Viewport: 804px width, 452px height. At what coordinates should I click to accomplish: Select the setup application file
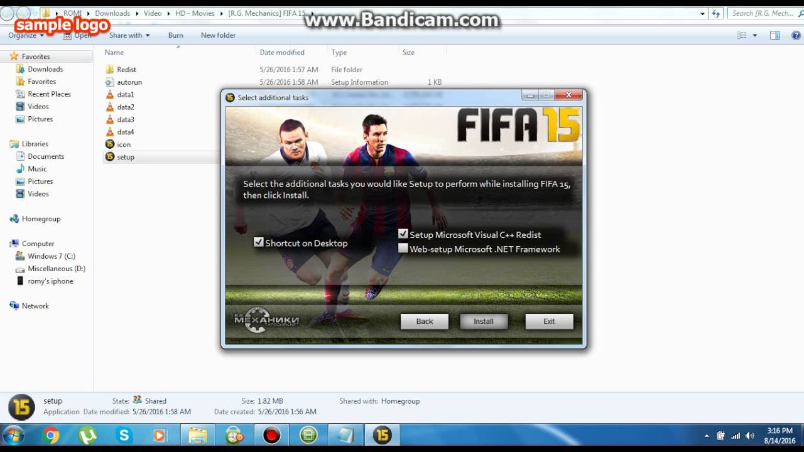[x=125, y=157]
